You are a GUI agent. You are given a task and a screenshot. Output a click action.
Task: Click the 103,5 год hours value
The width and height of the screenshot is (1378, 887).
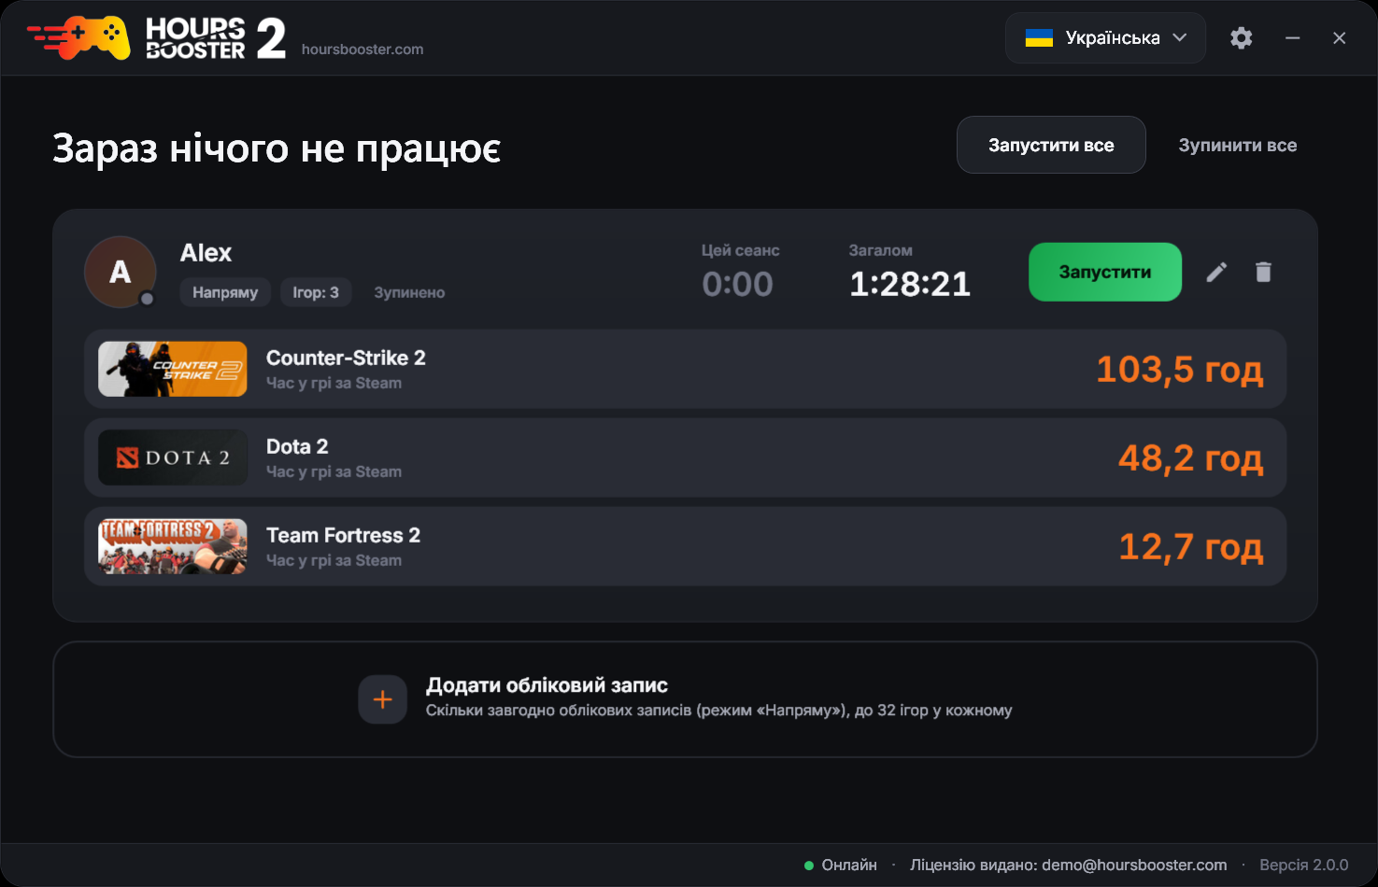point(1180,370)
